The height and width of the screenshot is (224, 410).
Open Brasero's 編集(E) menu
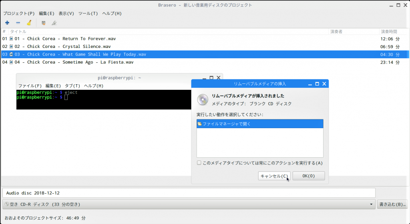46,13
